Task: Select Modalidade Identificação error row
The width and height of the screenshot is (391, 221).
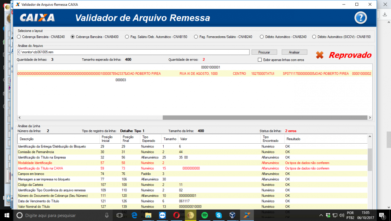Action: coord(192,163)
